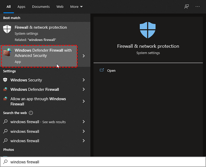Select the All tab
This screenshot has width=206, height=167.
pos(9,7)
